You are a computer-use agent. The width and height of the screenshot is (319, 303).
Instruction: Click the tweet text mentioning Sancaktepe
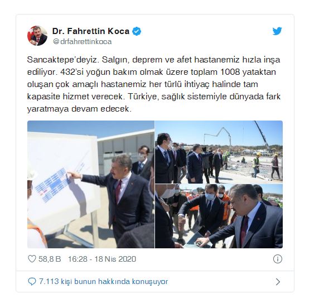click(154, 84)
